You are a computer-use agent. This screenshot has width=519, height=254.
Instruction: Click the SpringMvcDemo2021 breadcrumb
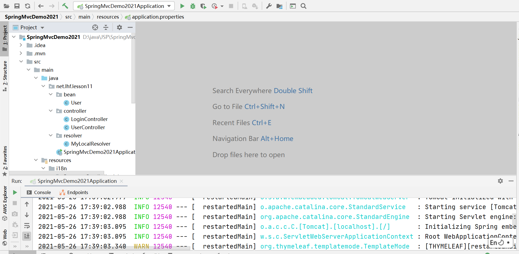(x=31, y=17)
